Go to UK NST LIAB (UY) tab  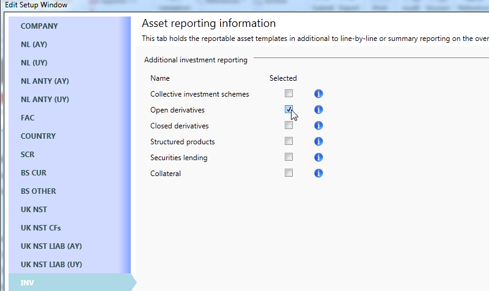point(70,265)
